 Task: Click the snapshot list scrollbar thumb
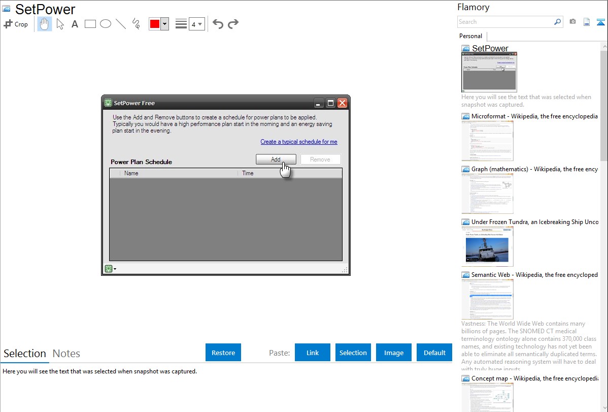pos(604,106)
